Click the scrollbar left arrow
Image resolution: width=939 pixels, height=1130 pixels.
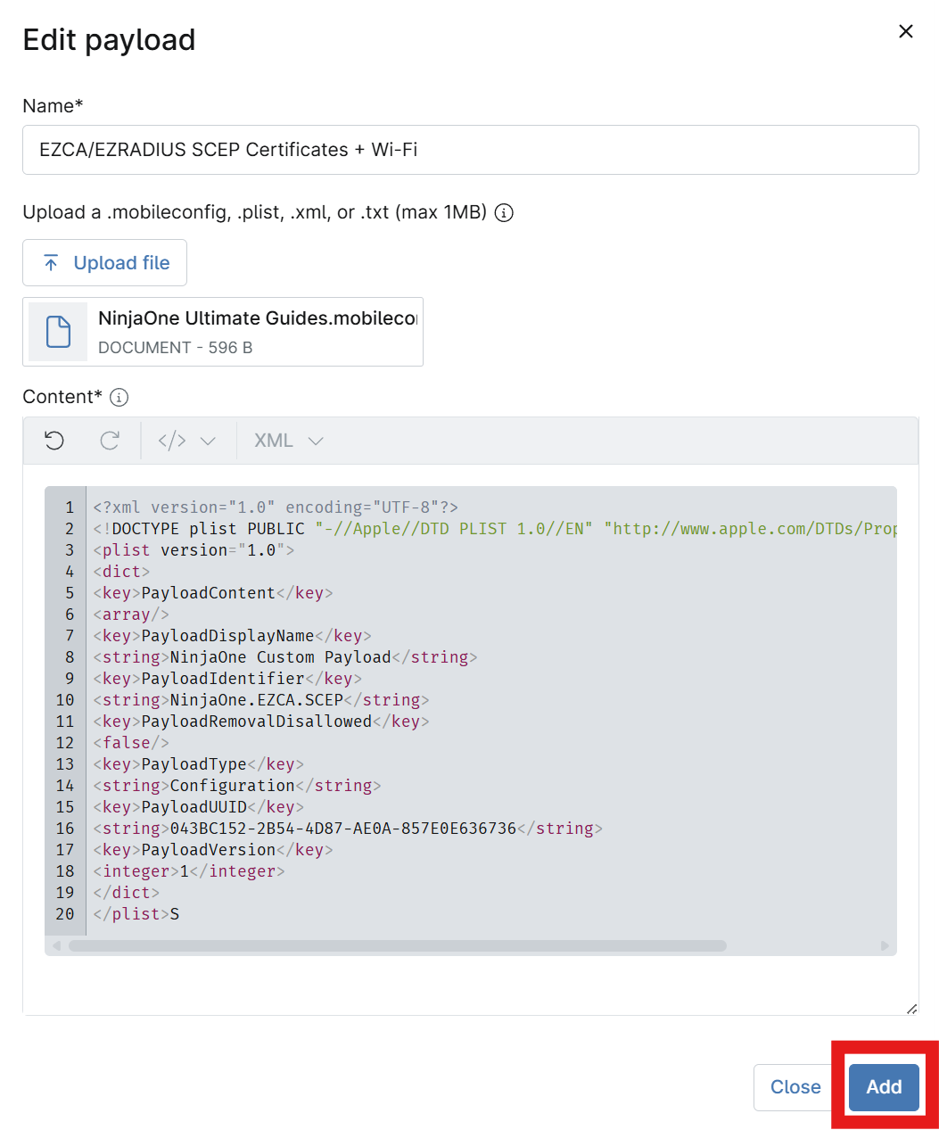[x=56, y=945]
